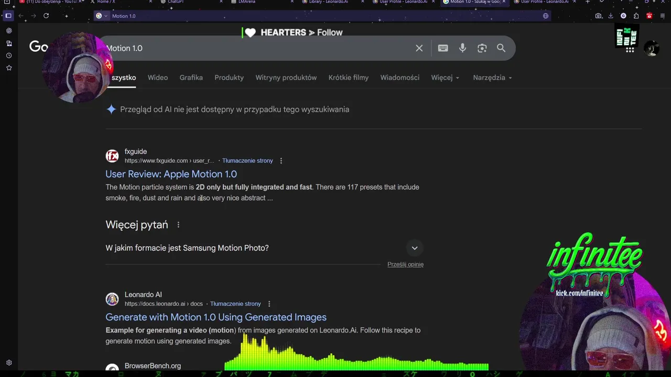
Task: Translate the fxguide page via Tłumaczenie strony
Action: [x=247, y=161]
